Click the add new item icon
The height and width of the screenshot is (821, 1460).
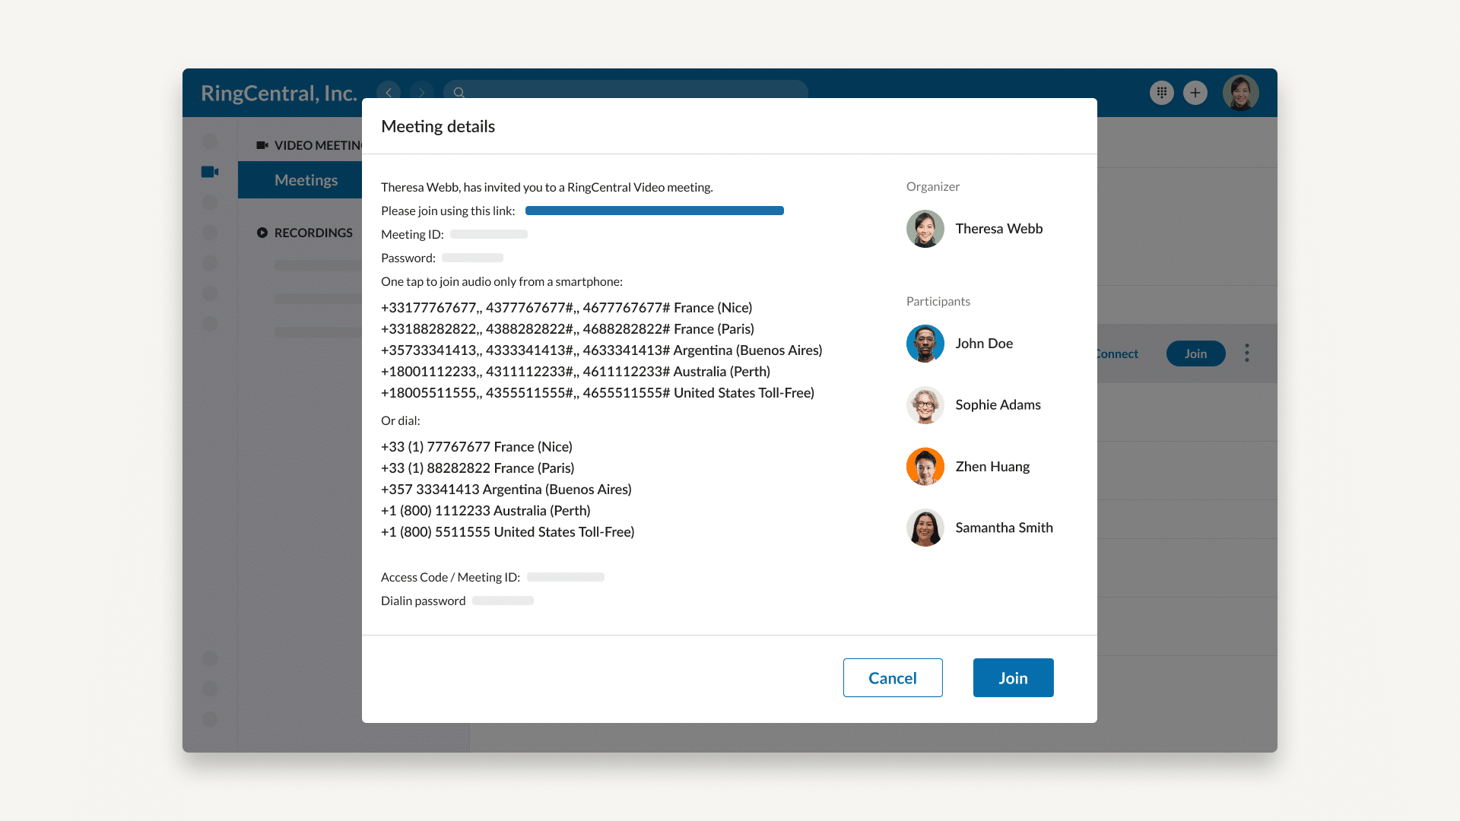(x=1195, y=92)
